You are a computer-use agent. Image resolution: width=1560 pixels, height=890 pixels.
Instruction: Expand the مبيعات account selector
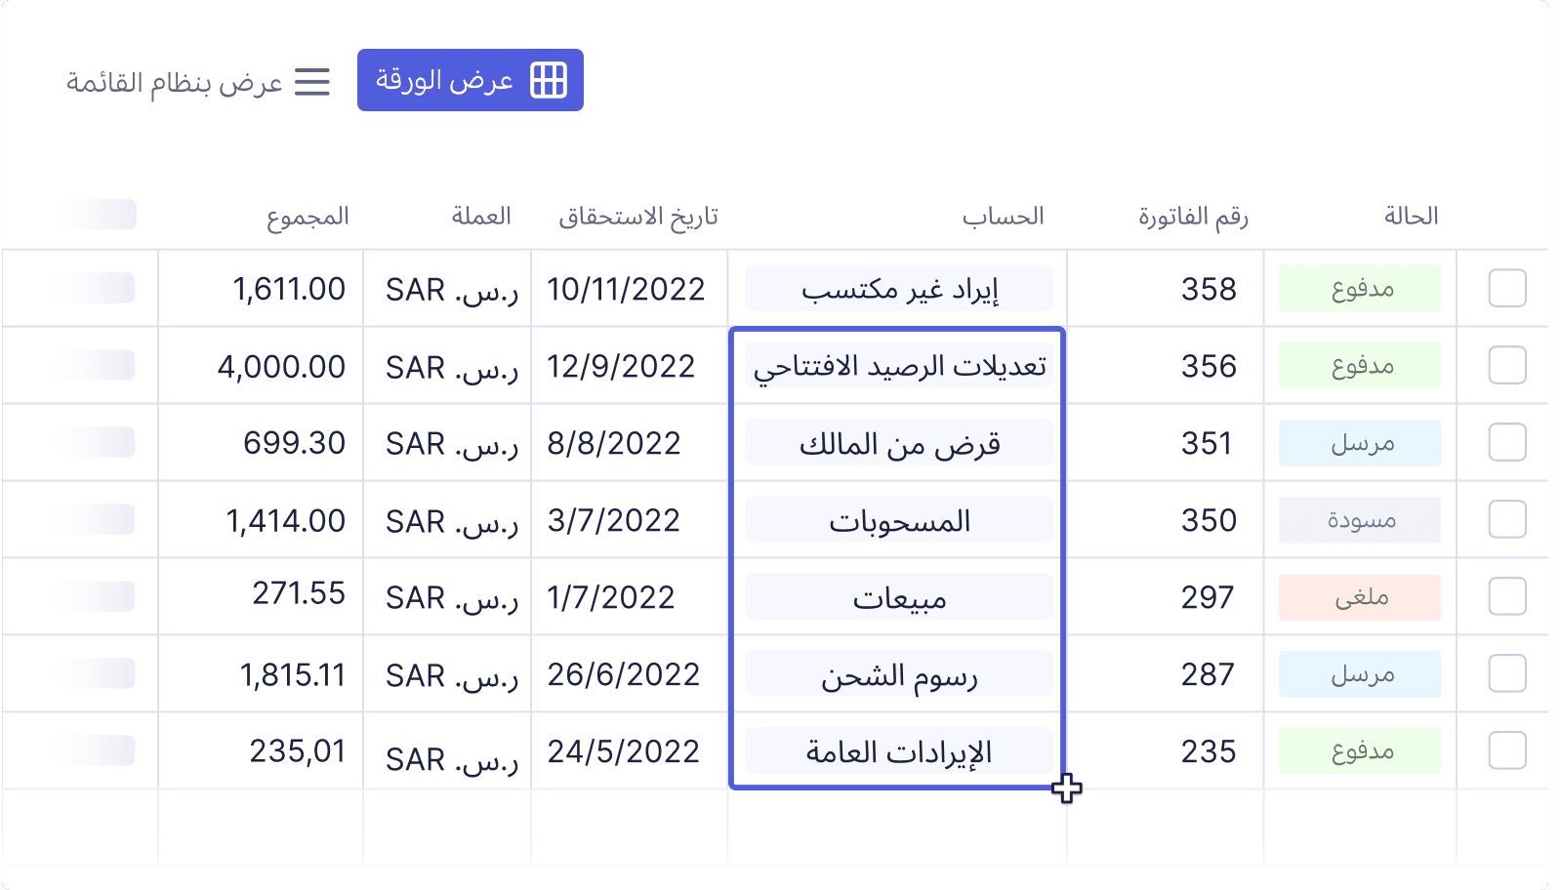pos(898,597)
